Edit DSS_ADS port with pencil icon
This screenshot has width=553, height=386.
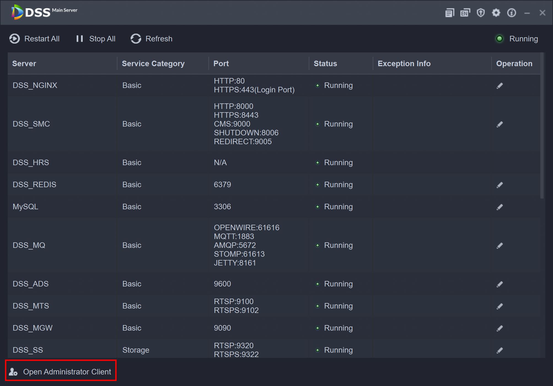point(500,284)
